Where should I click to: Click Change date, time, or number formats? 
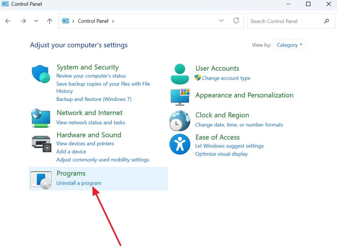coord(239,125)
